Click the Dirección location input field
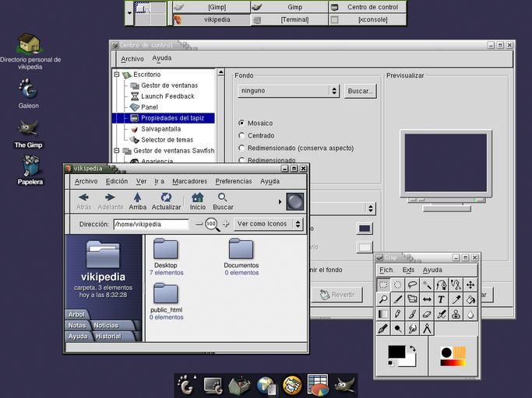 click(x=150, y=224)
